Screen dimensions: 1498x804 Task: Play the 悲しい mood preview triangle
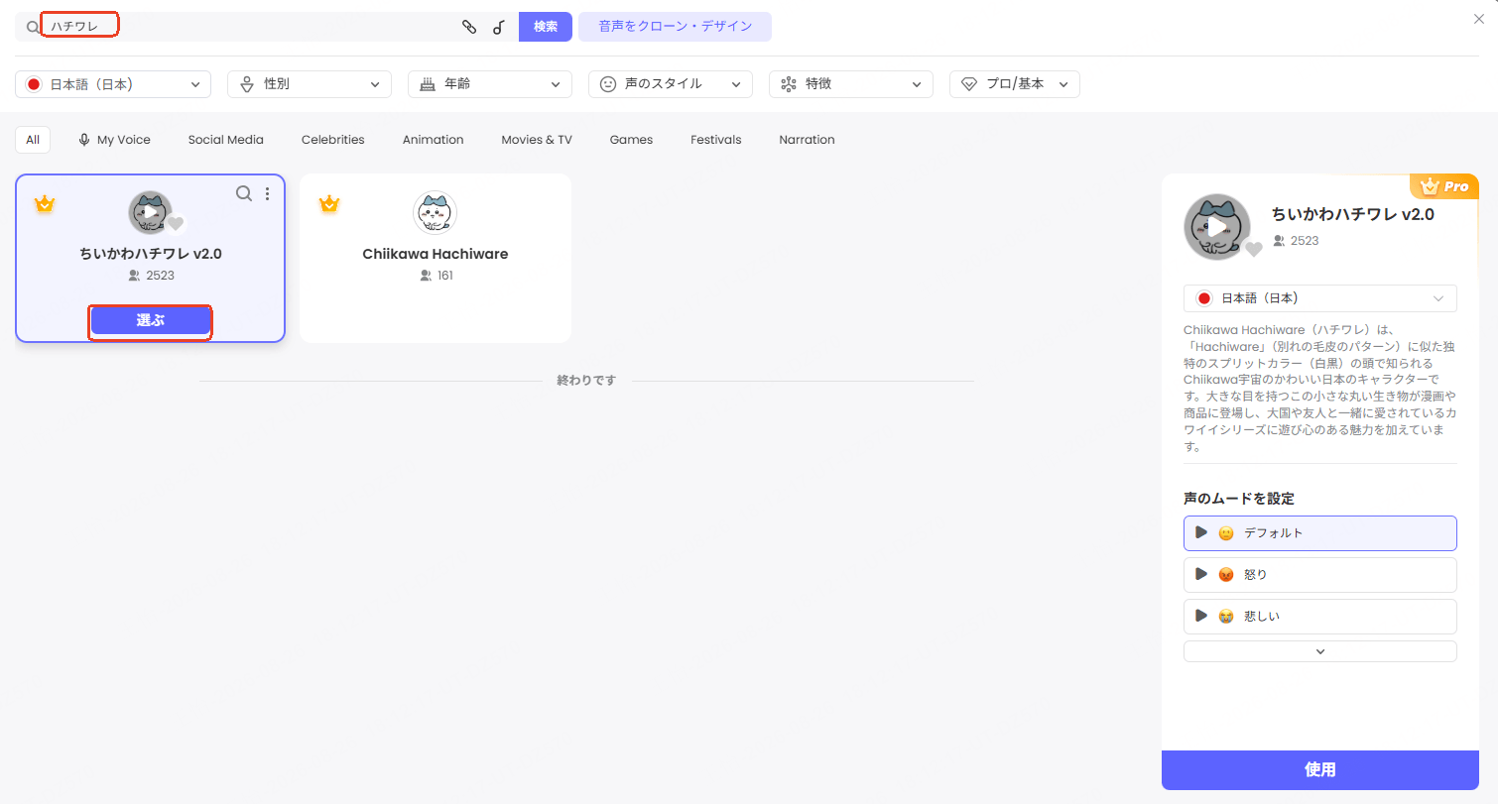tap(1200, 616)
